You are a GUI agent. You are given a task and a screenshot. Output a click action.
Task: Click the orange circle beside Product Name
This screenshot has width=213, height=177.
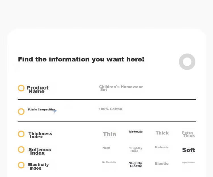[x=21, y=88]
